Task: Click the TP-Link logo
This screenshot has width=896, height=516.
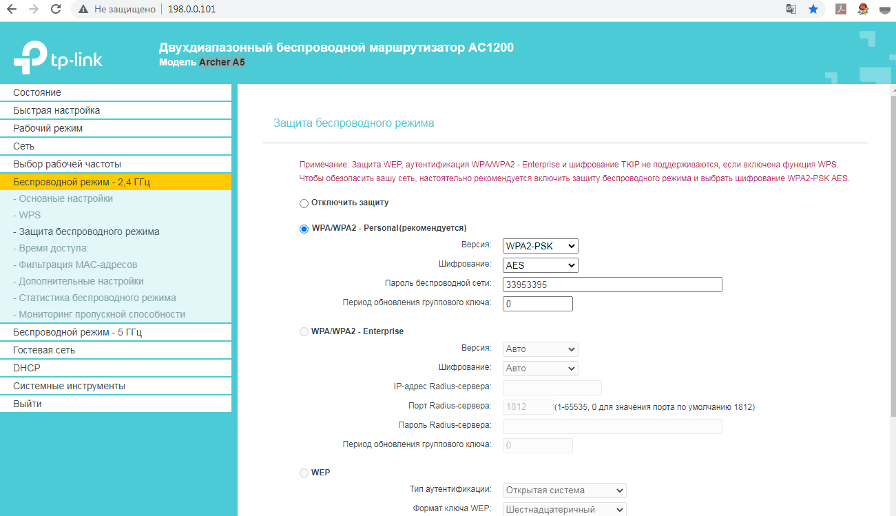Action: tap(58, 58)
